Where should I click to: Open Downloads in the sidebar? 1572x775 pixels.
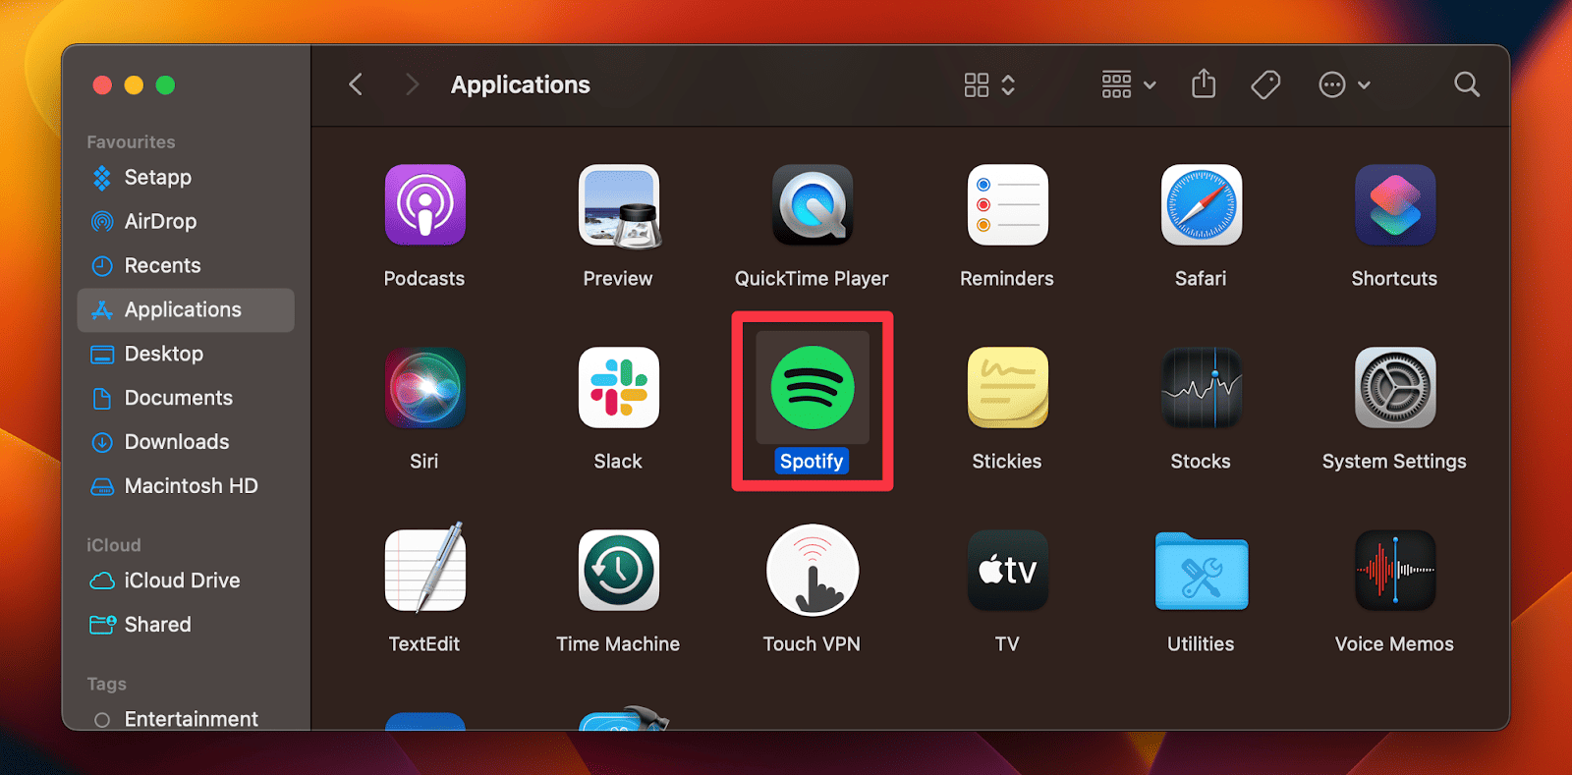point(186,443)
